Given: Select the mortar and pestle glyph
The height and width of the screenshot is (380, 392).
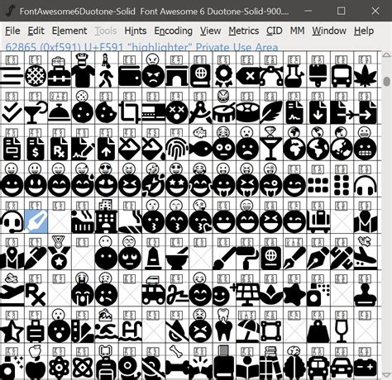Looking at the screenshot, I should click(x=177, y=258).
